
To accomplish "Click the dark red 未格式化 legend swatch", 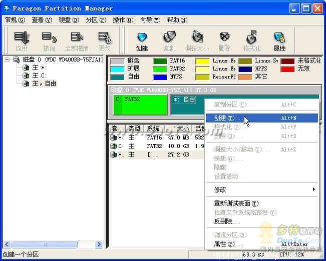I will pyautogui.click(x=288, y=61).
